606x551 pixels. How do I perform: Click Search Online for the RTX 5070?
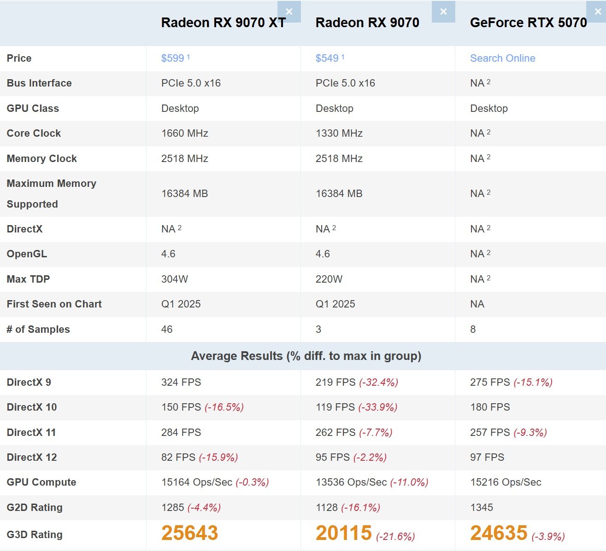502,58
